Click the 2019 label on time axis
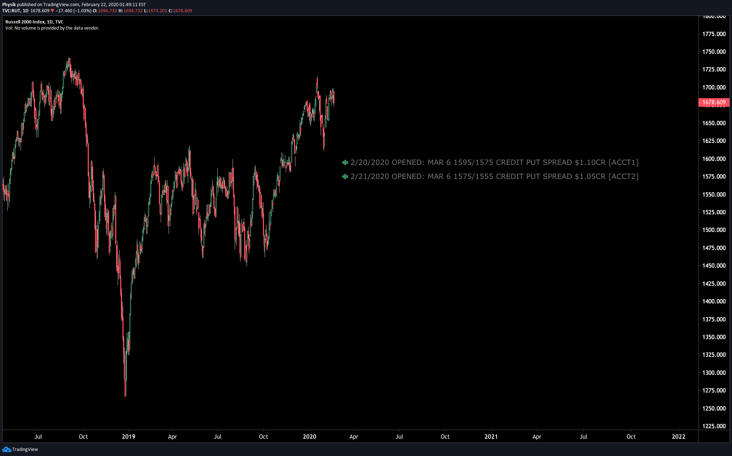Viewport: 732px width, 456px height. pos(129,437)
